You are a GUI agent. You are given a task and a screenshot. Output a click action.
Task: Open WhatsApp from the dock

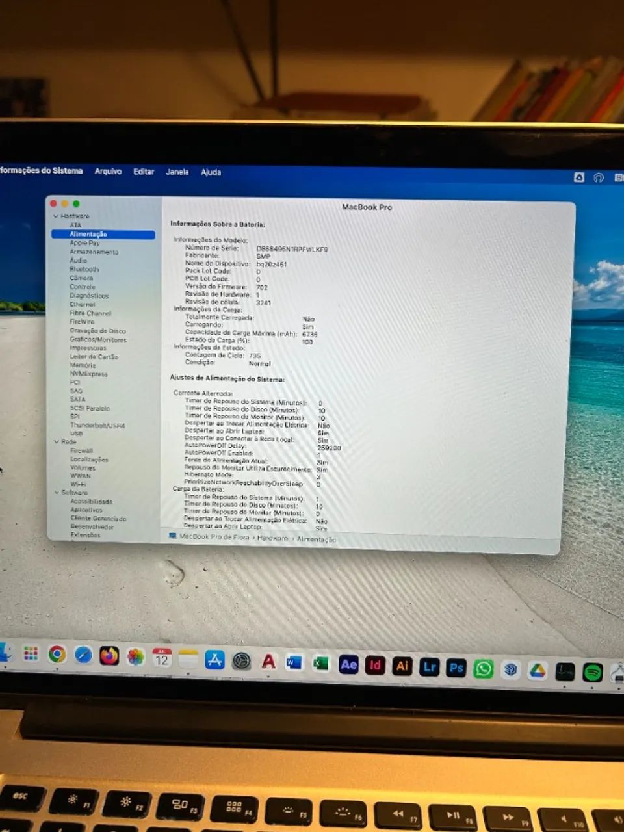pos(483,669)
